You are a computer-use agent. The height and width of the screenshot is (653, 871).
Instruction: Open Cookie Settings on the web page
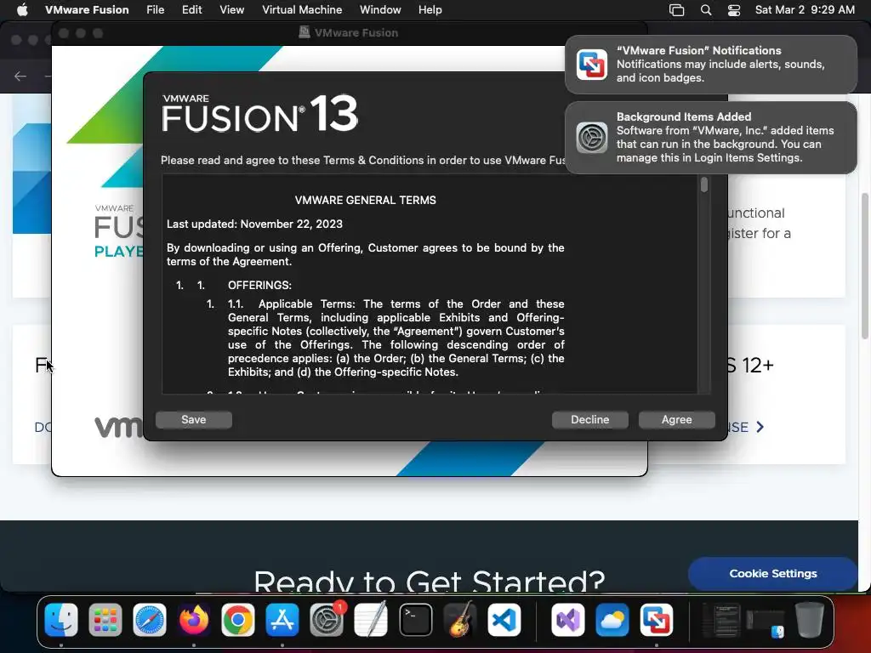pos(772,574)
